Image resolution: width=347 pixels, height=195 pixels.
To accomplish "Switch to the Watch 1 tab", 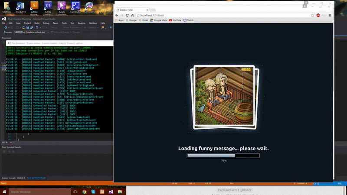I will click(x=21, y=178).
